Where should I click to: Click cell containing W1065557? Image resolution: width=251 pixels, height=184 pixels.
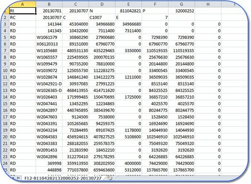[x=49, y=57]
